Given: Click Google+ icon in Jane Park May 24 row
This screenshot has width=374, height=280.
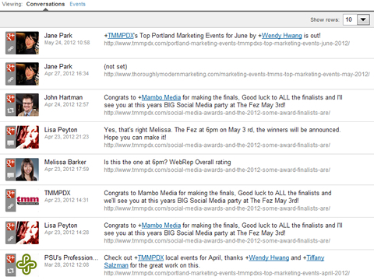Looking at the screenshot, I should 10,37.
